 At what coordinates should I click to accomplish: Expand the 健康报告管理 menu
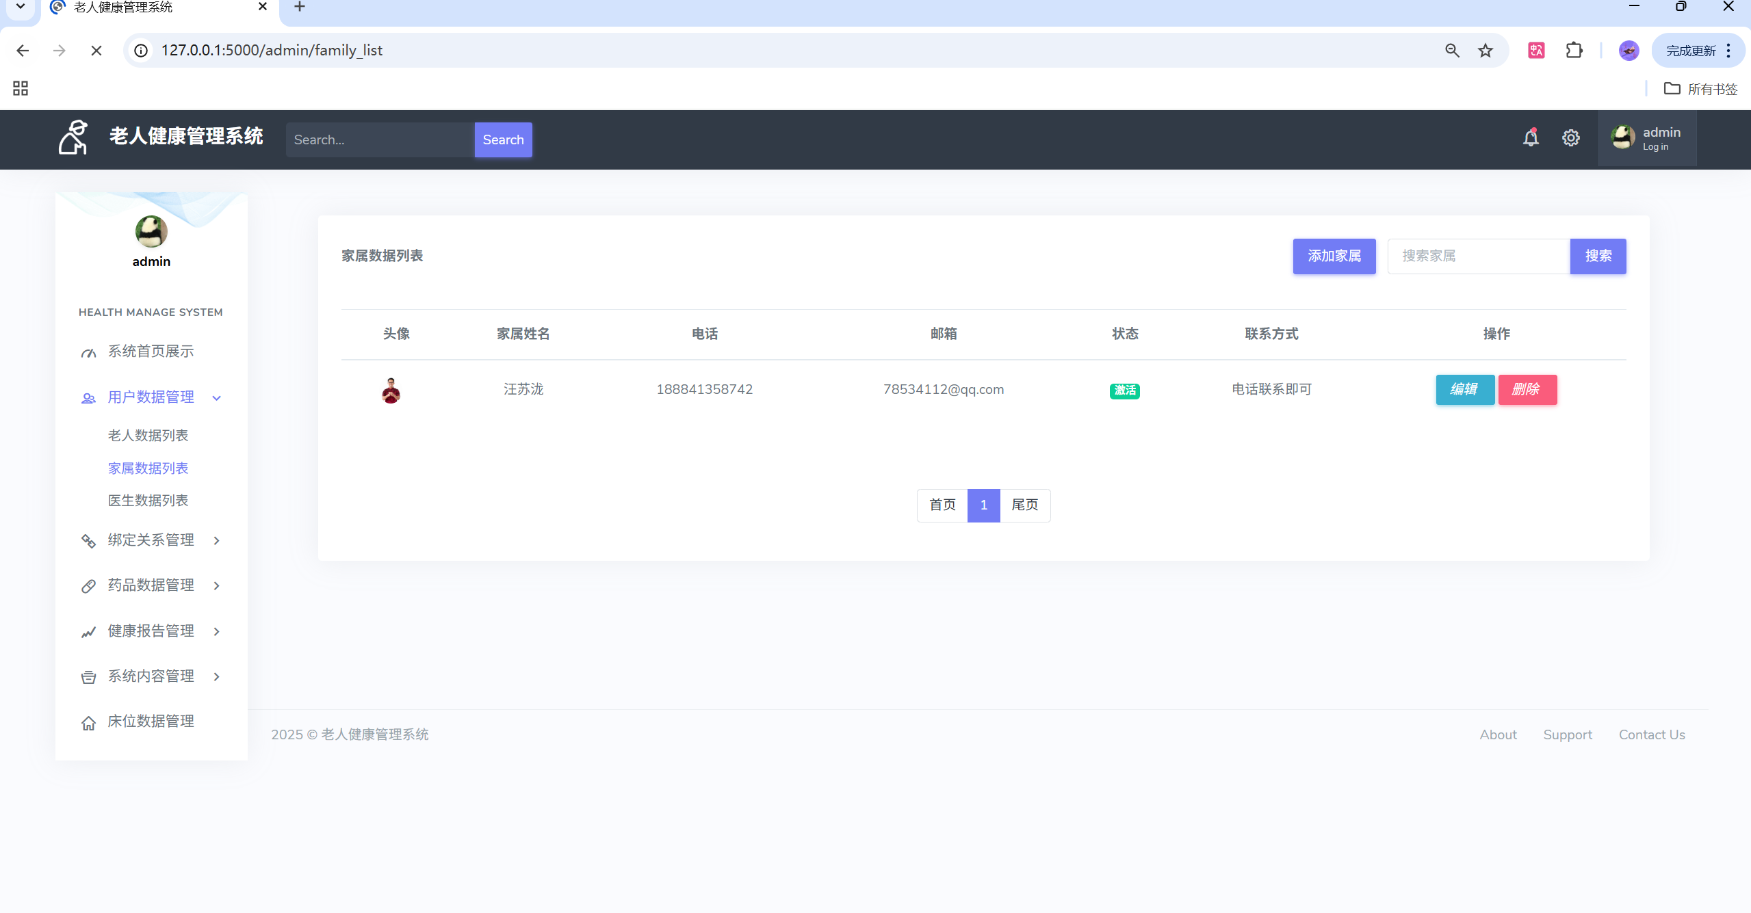point(151,631)
